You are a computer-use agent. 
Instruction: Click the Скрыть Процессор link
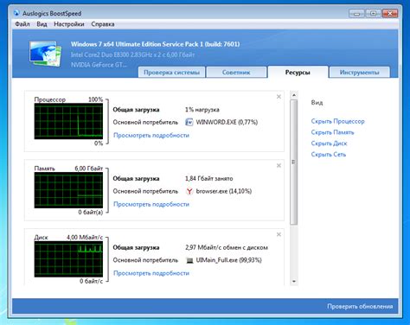[337, 121]
